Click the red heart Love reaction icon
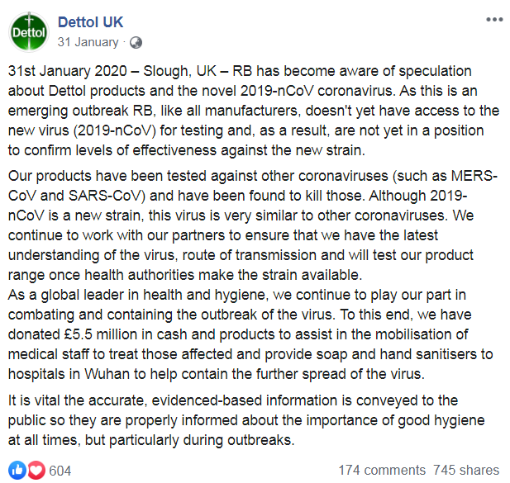Image resolution: width=510 pixels, height=483 pixels. click(x=36, y=470)
